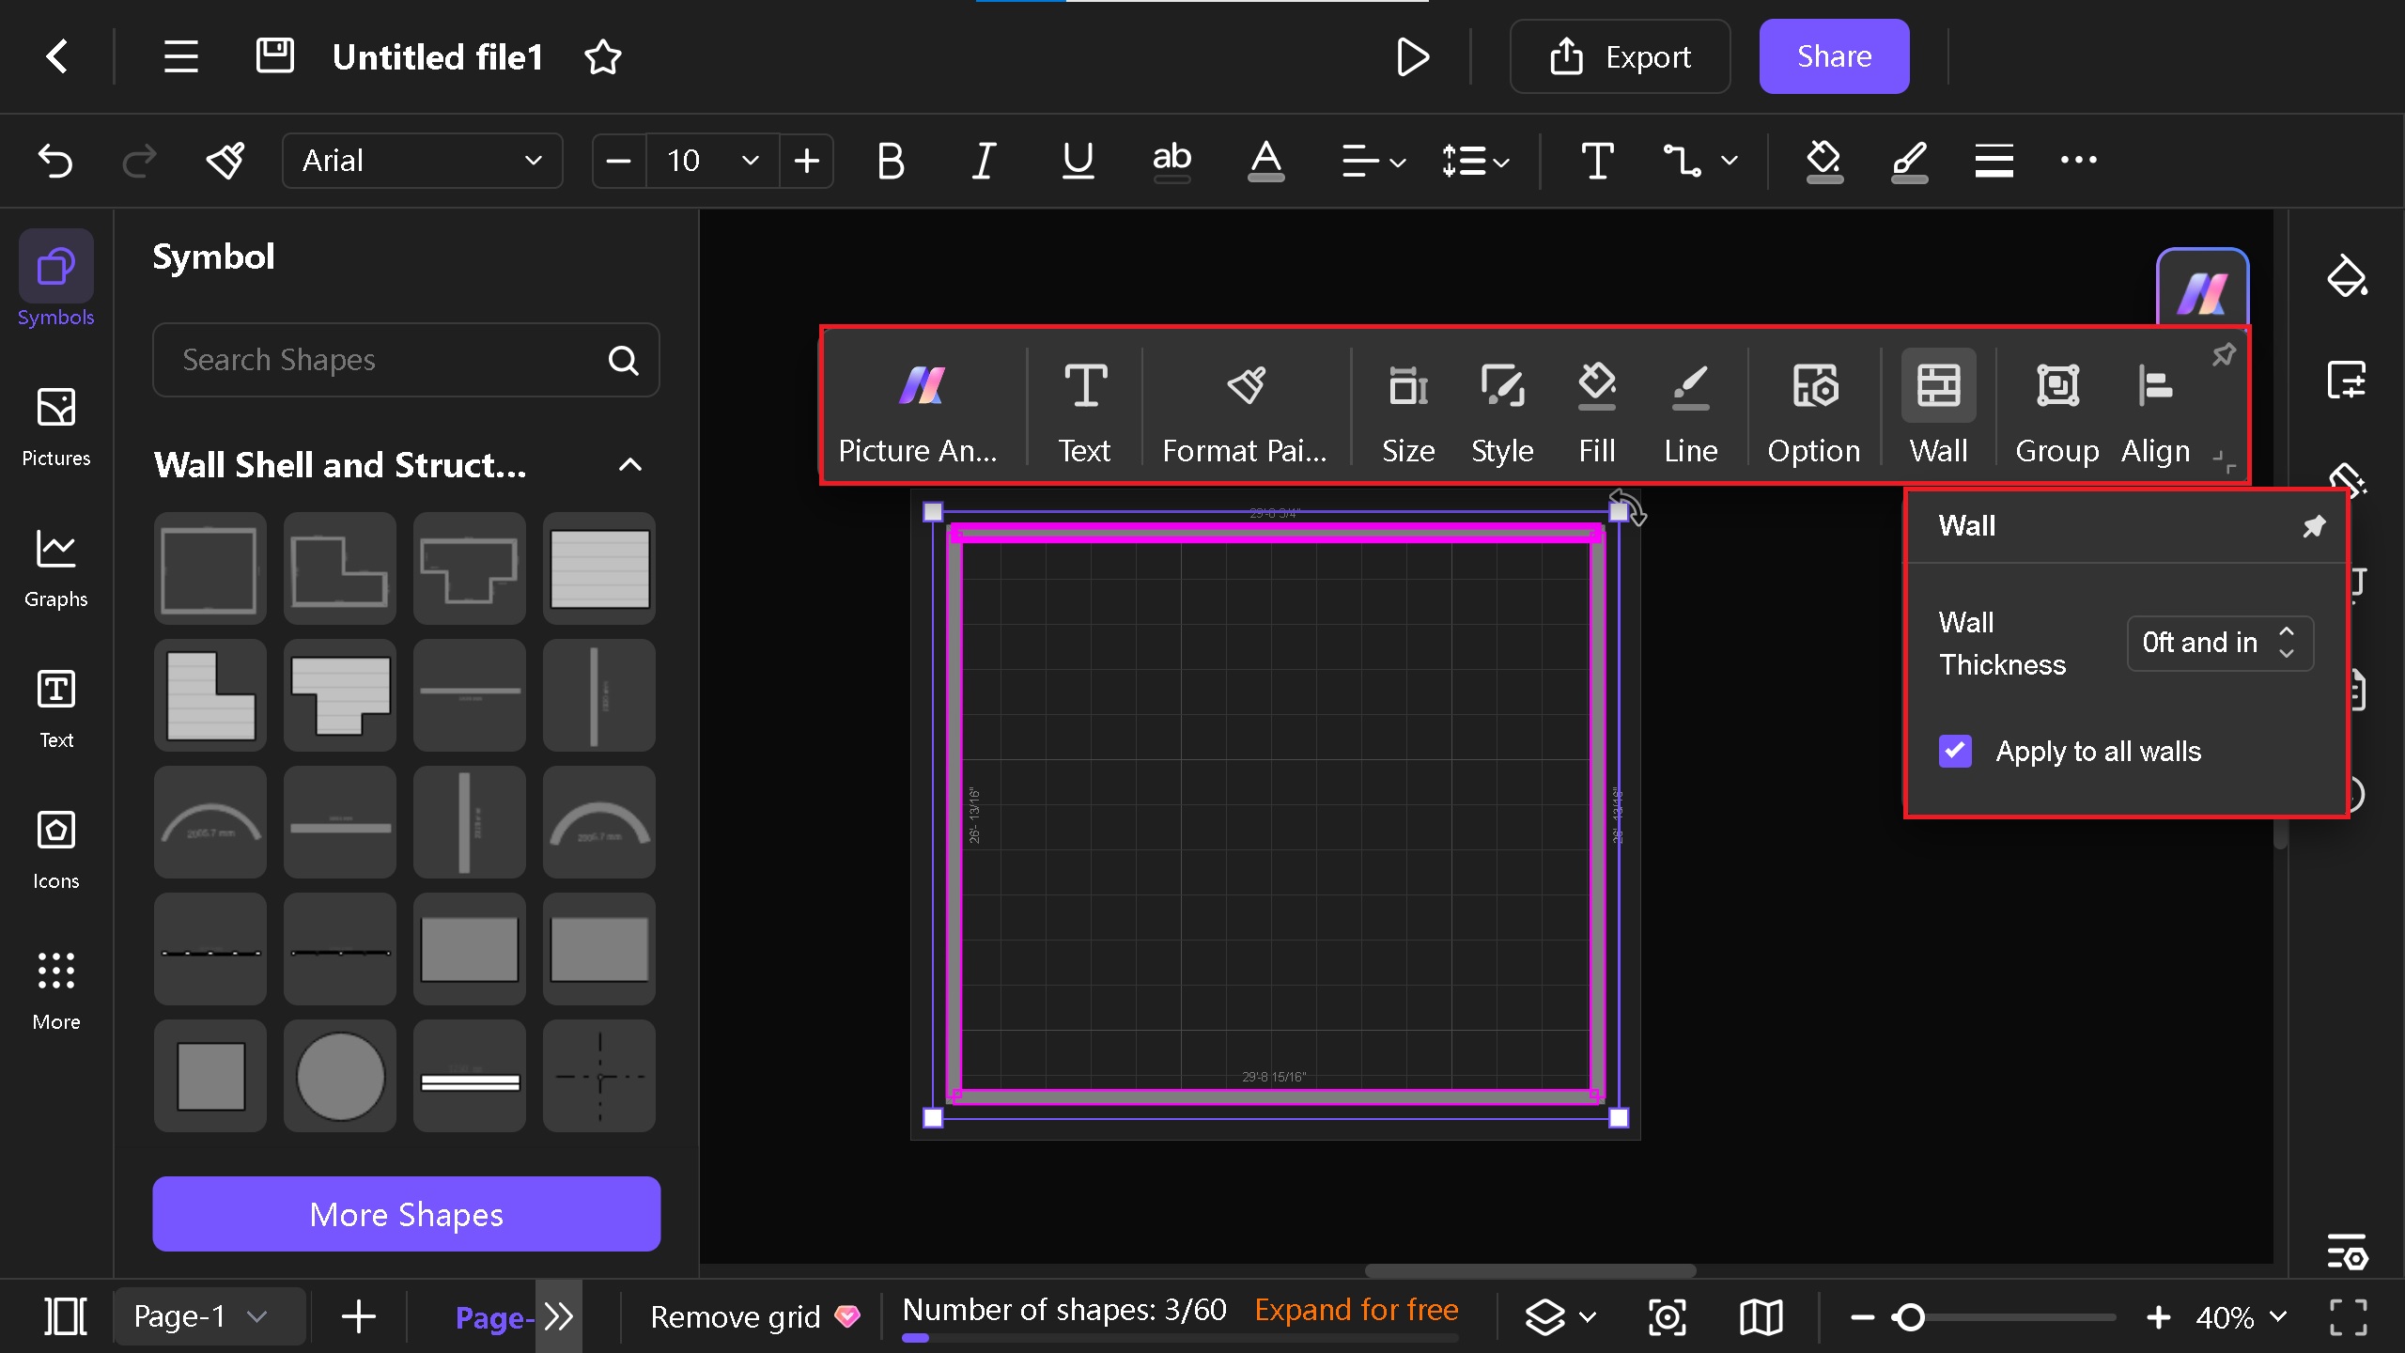The image size is (2405, 1353).
Task: Click Align in the floating toolbar
Action: 2156,412
